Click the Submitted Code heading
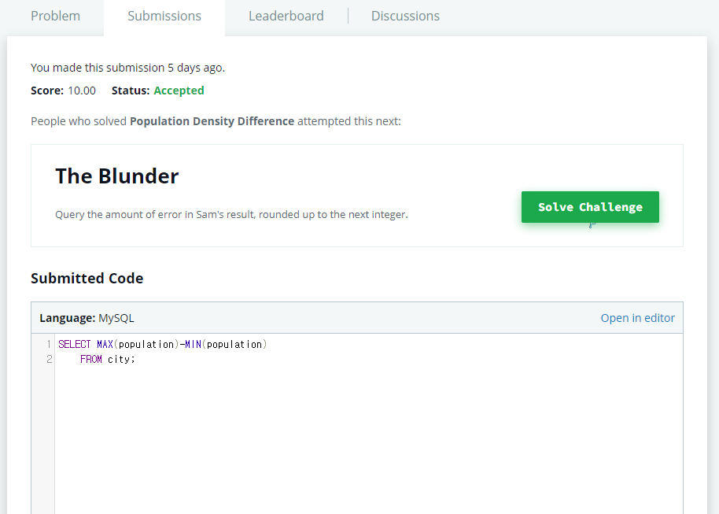The height and width of the screenshot is (514, 719). pos(87,278)
